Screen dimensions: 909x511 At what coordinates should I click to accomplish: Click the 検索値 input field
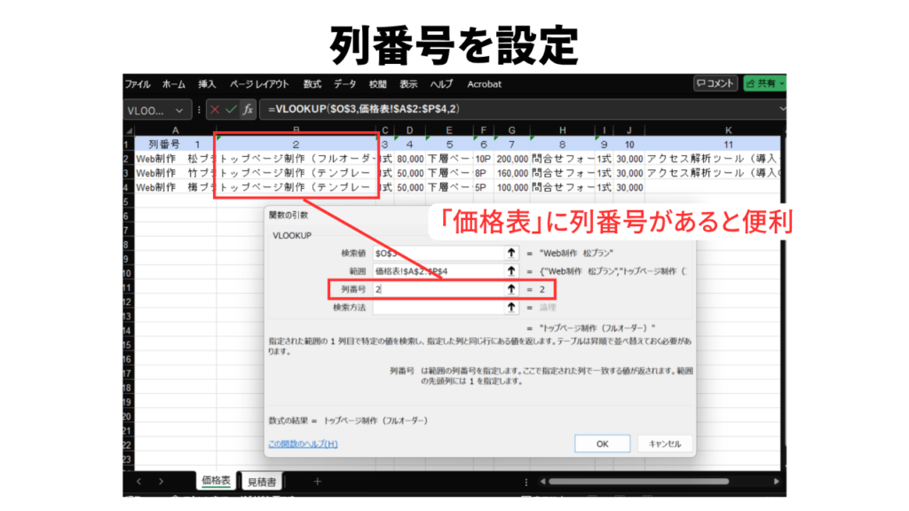[439, 253]
